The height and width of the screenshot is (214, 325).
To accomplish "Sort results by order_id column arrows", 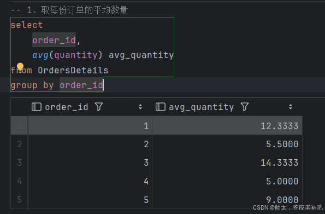I will [140, 107].
